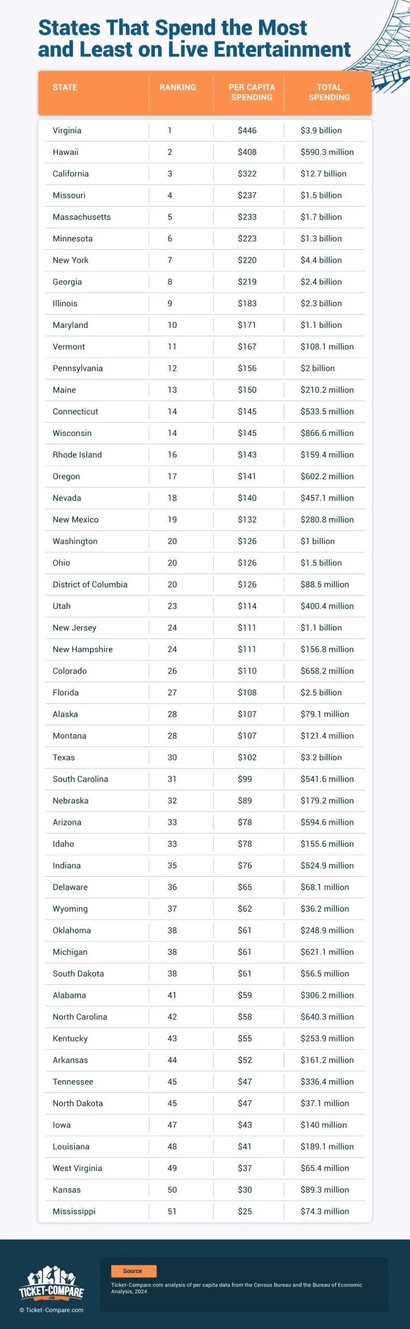The height and width of the screenshot is (1329, 410).
Task: Click California's $322 per capita value
Action: click(x=247, y=174)
